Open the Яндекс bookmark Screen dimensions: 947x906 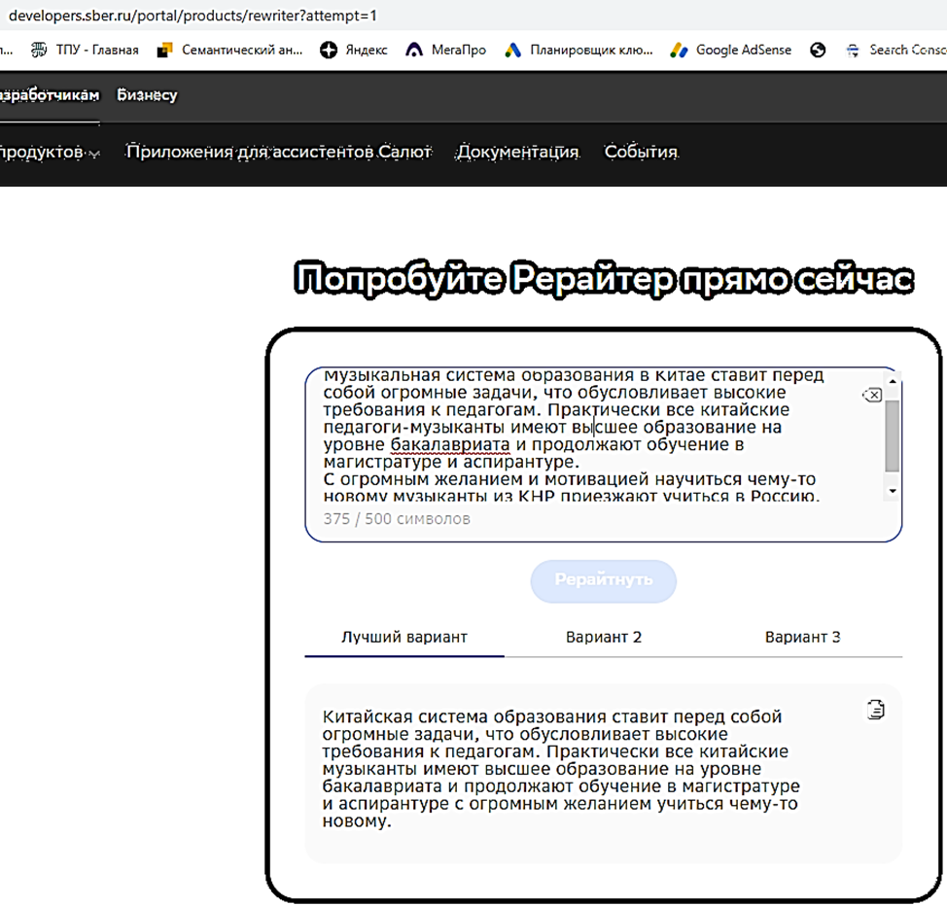click(x=356, y=50)
